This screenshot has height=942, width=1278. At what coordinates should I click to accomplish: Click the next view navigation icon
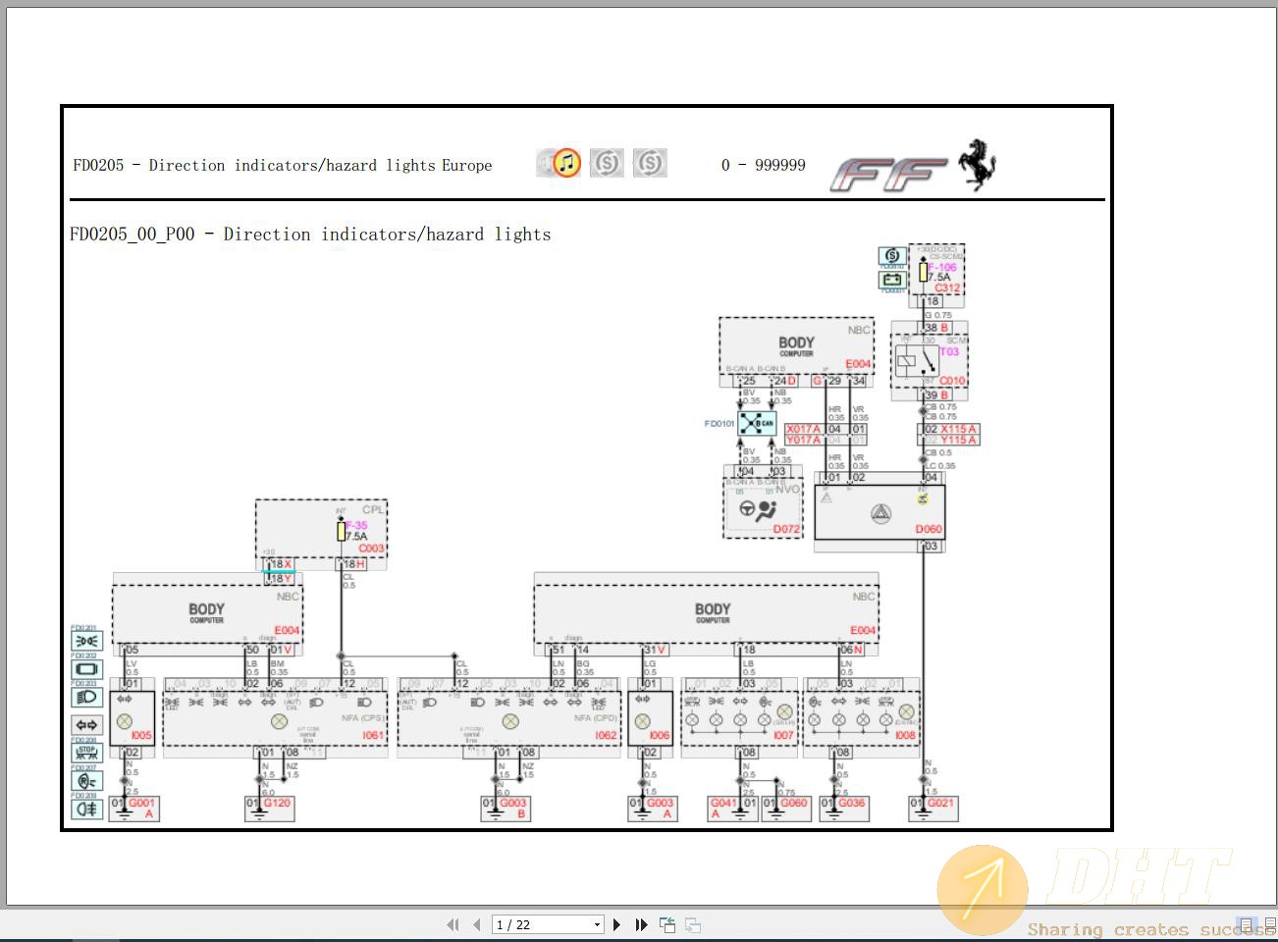pos(692,924)
